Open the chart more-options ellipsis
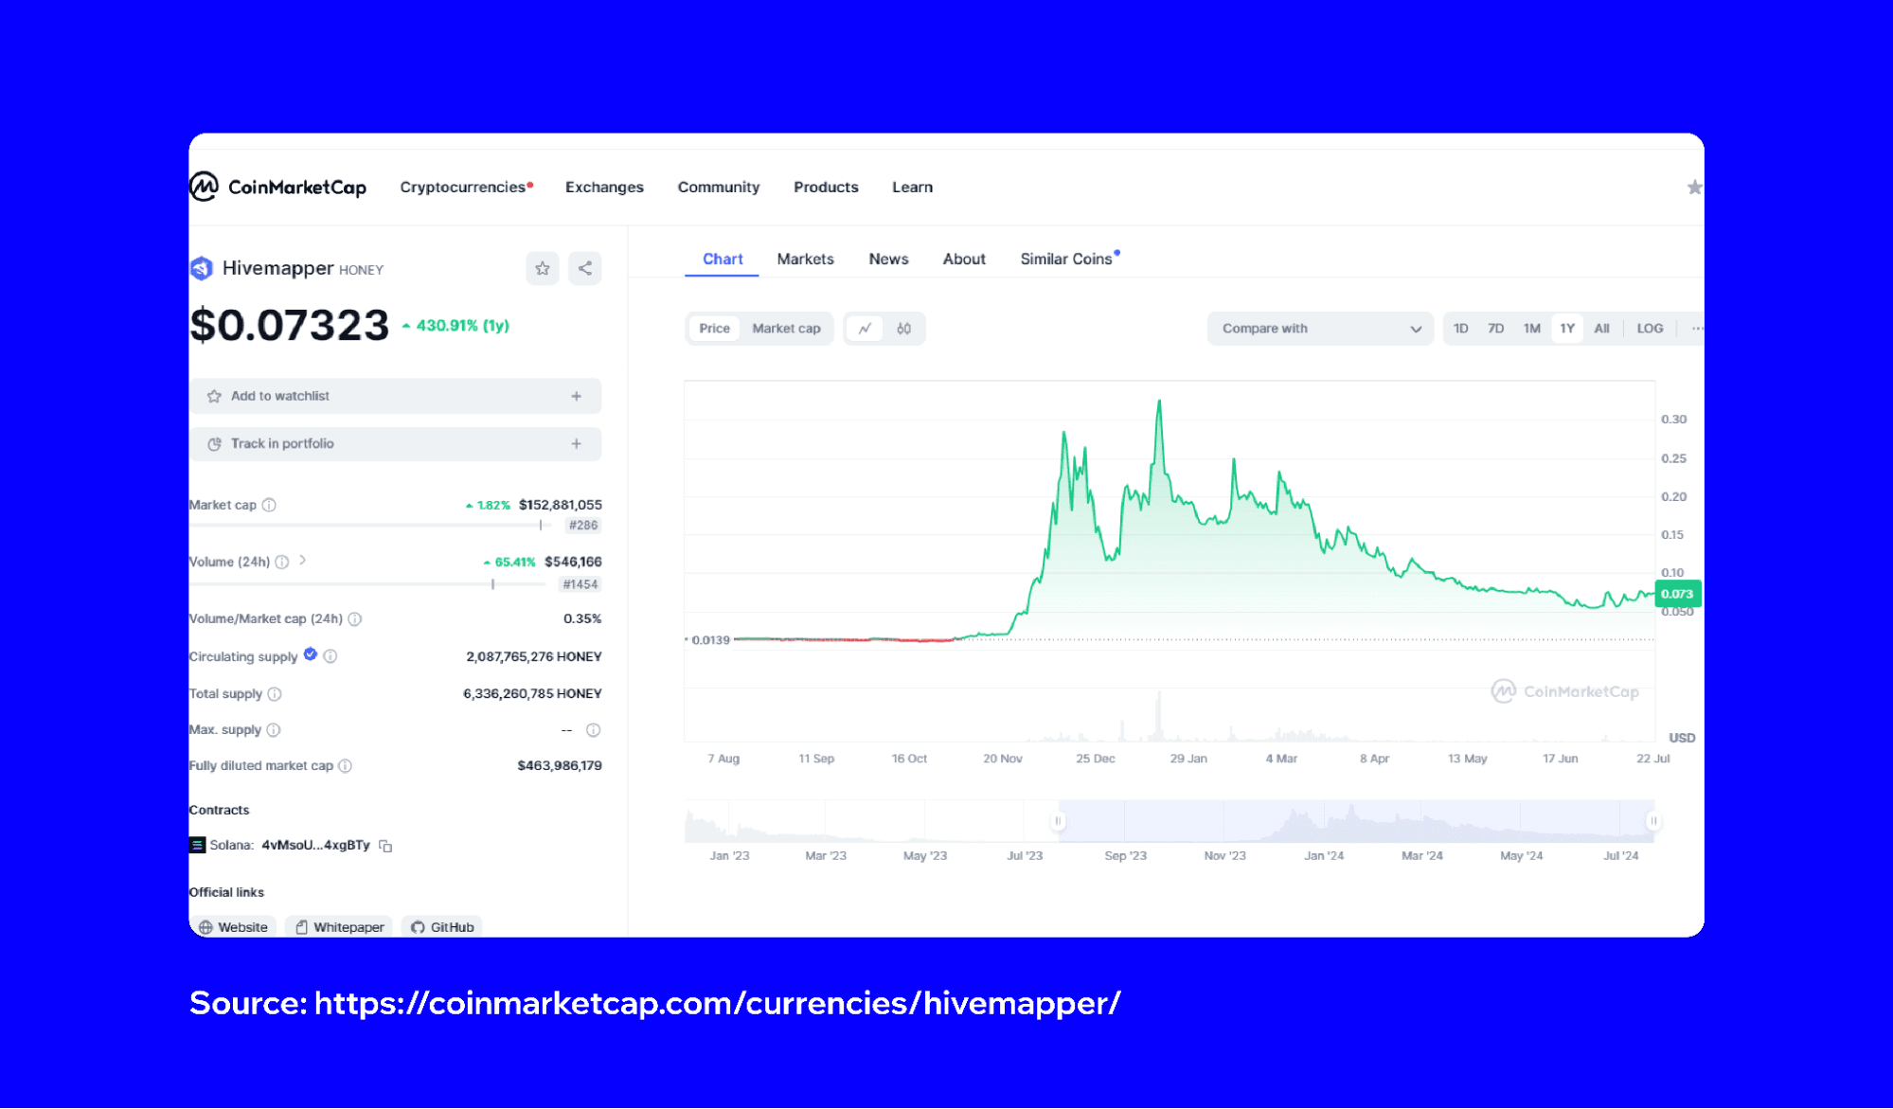The image size is (1893, 1109). (1697, 329)
